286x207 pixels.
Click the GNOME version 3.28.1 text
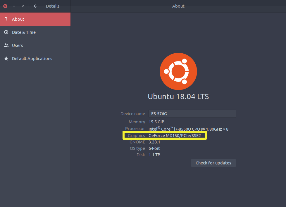tap(154, 142)
